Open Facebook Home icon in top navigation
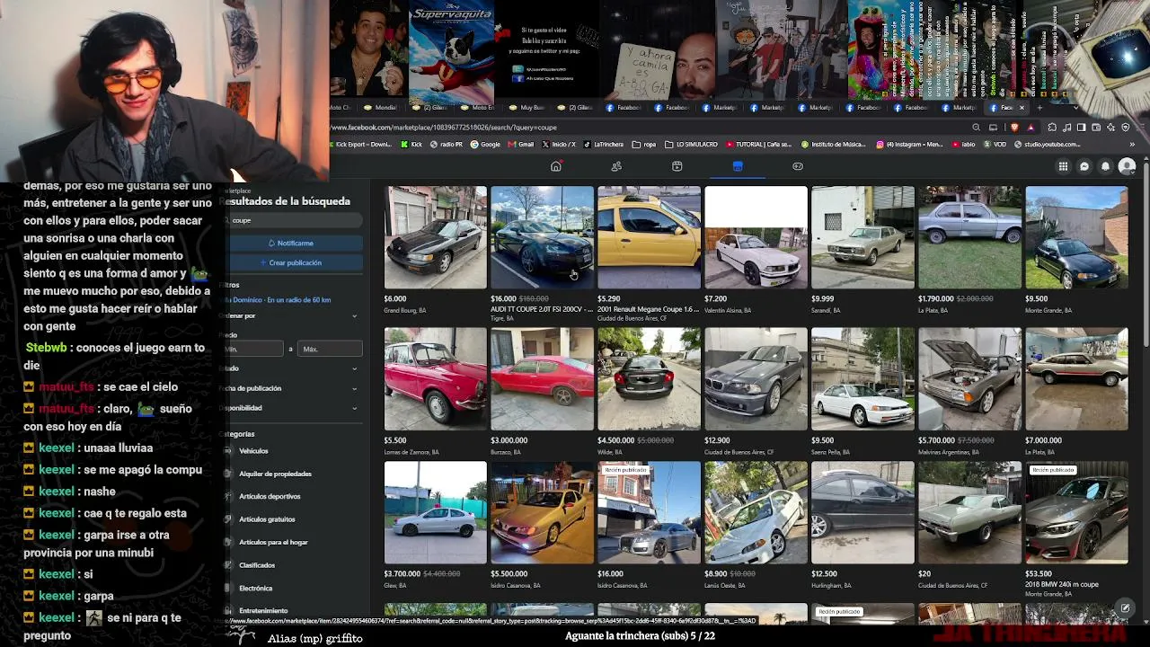The width and height of the screenshot is (1150, 647). [556, 166]
